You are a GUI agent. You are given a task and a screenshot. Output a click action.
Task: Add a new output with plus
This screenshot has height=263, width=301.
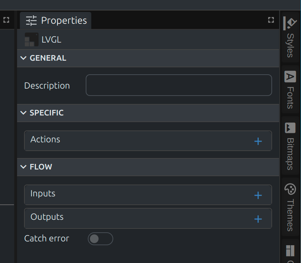click(258, 219)
